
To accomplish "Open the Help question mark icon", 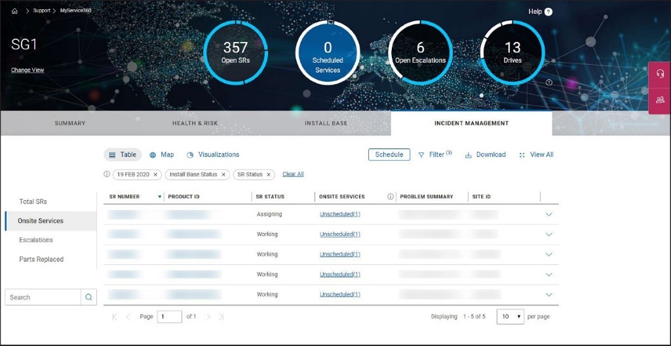I will [548, 12].
